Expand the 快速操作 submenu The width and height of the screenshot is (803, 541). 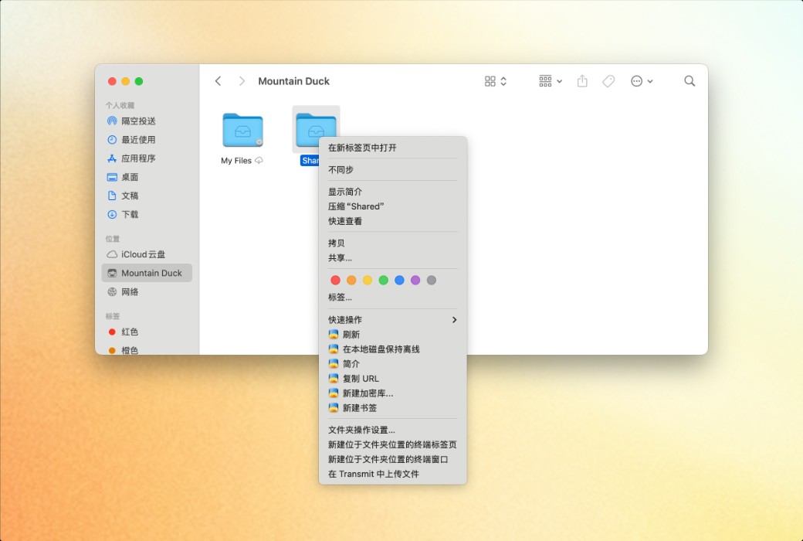393,319
